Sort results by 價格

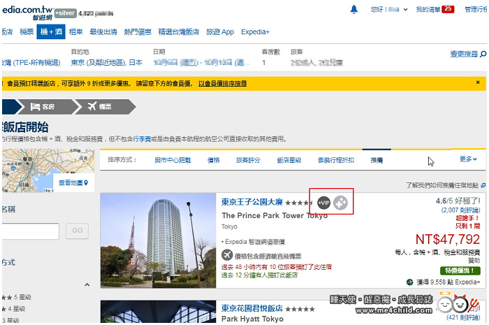point(214,160)
